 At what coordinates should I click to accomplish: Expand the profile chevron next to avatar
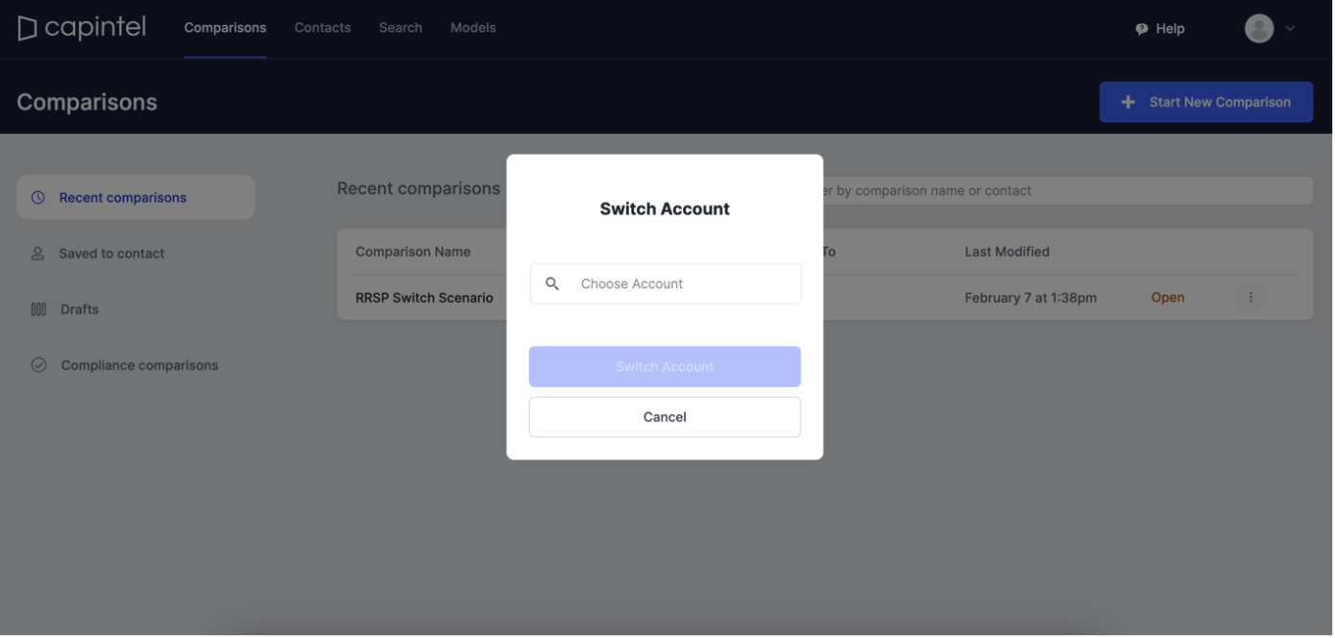point(1290,29)
